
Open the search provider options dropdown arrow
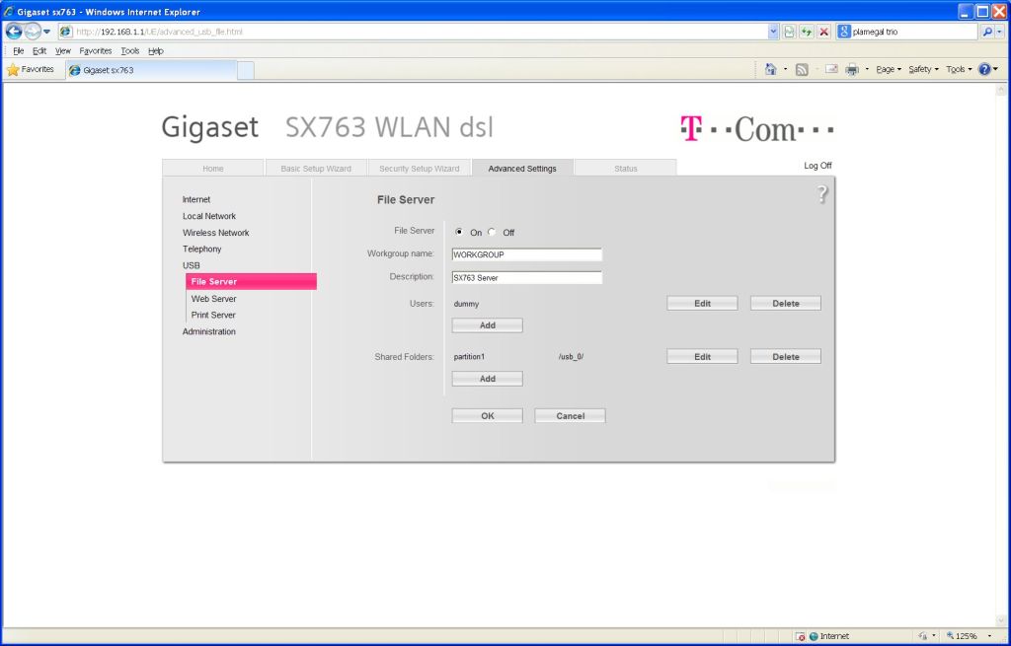tap(999, 32)
